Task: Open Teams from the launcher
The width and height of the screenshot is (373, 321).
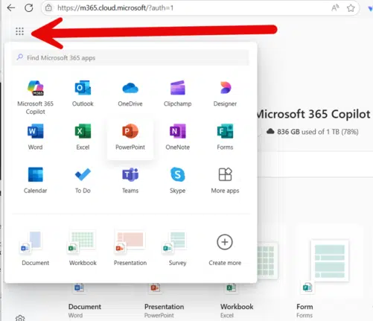Action: (x=130, y=180)
